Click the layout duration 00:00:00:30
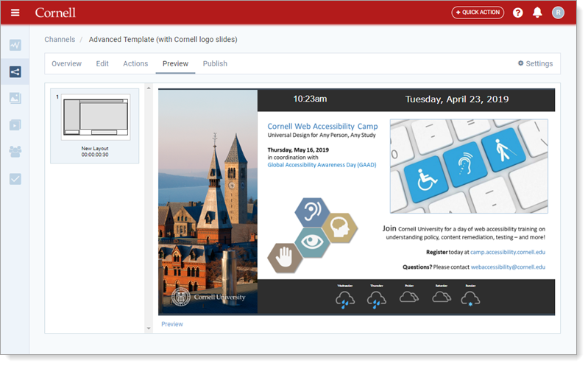588x366 pixels. (x=95, y=155)
